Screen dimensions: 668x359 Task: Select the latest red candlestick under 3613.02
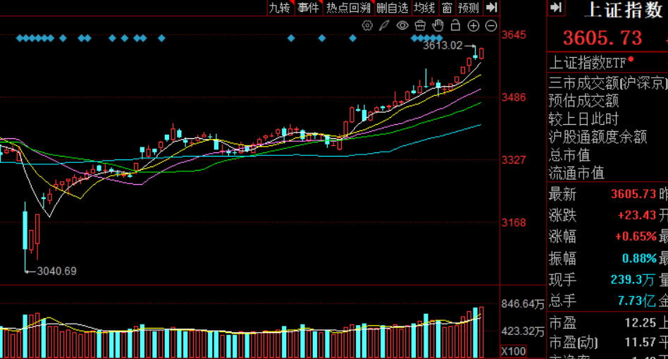click(x=481, y=54)
